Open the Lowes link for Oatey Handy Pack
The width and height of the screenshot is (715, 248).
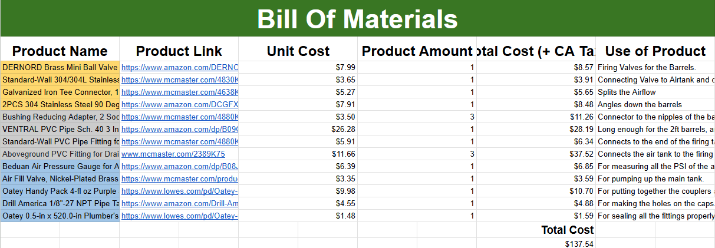coord(179,191)
